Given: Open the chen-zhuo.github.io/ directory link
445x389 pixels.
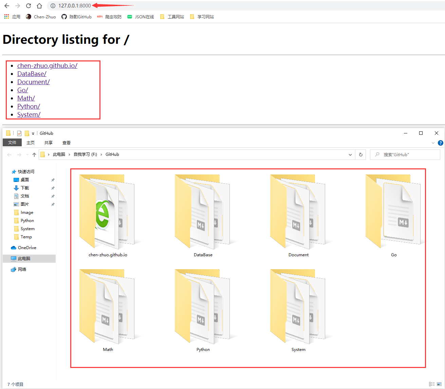Looking at the screenshot, I should [47, 66].
